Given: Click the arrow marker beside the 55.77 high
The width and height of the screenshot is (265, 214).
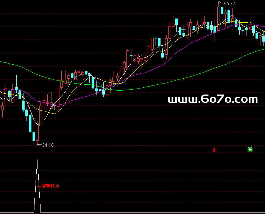Looking at the screenshot, I should [220, 3].
